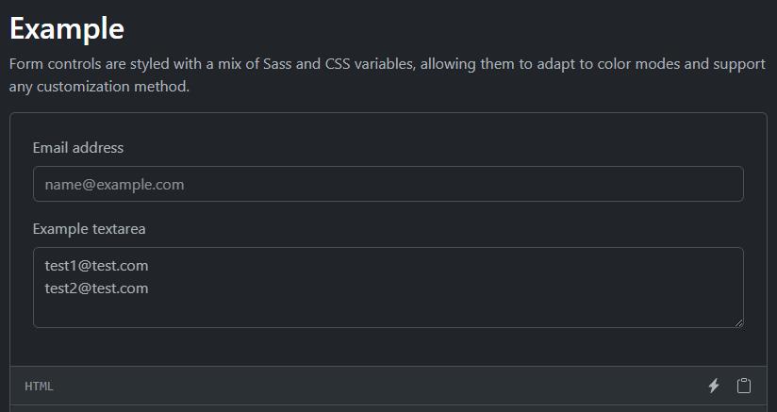Click the words customization method
777x412 pixels.
click(113, 87)
